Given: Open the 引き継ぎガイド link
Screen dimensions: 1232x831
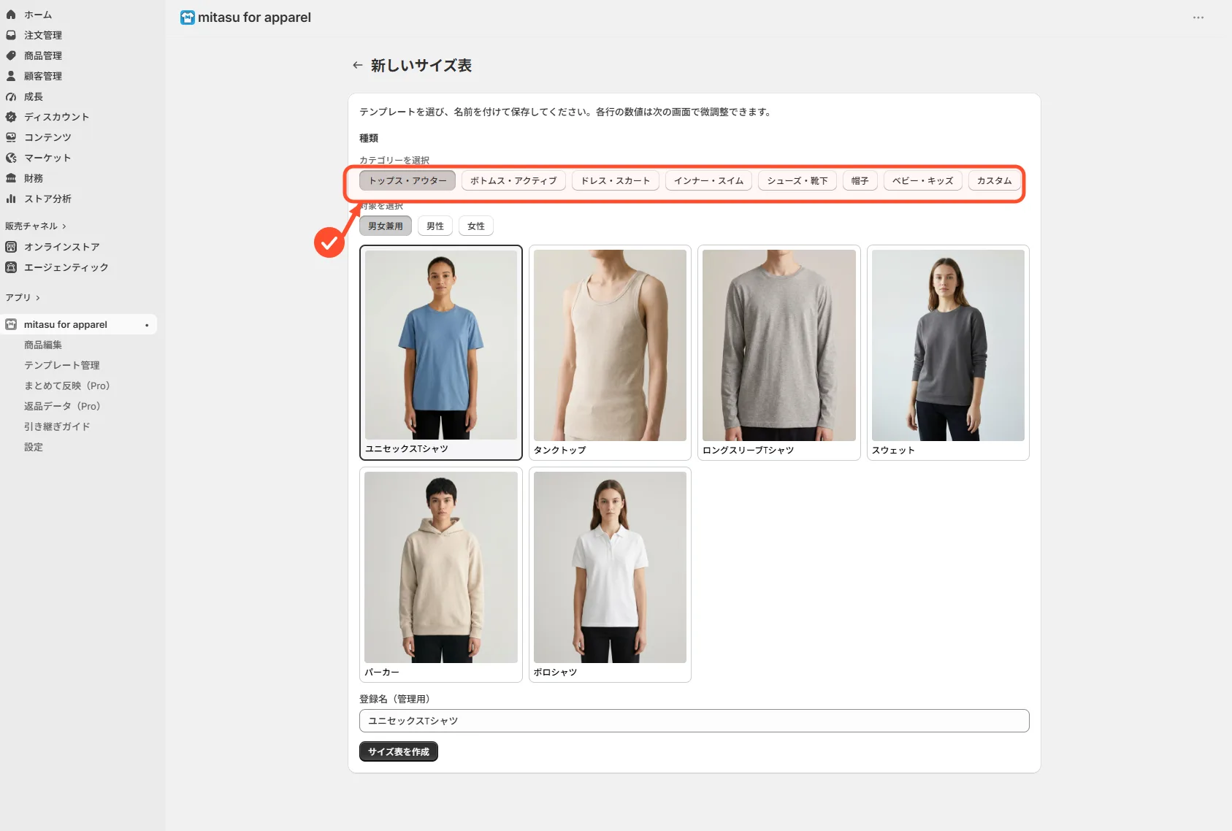Looking at the screenshot, I should (x=57, y=426).
